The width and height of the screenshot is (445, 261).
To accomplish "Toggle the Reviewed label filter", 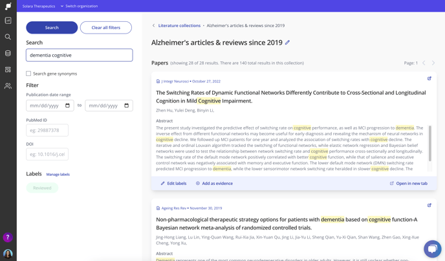I will click(x=42, y=188).
